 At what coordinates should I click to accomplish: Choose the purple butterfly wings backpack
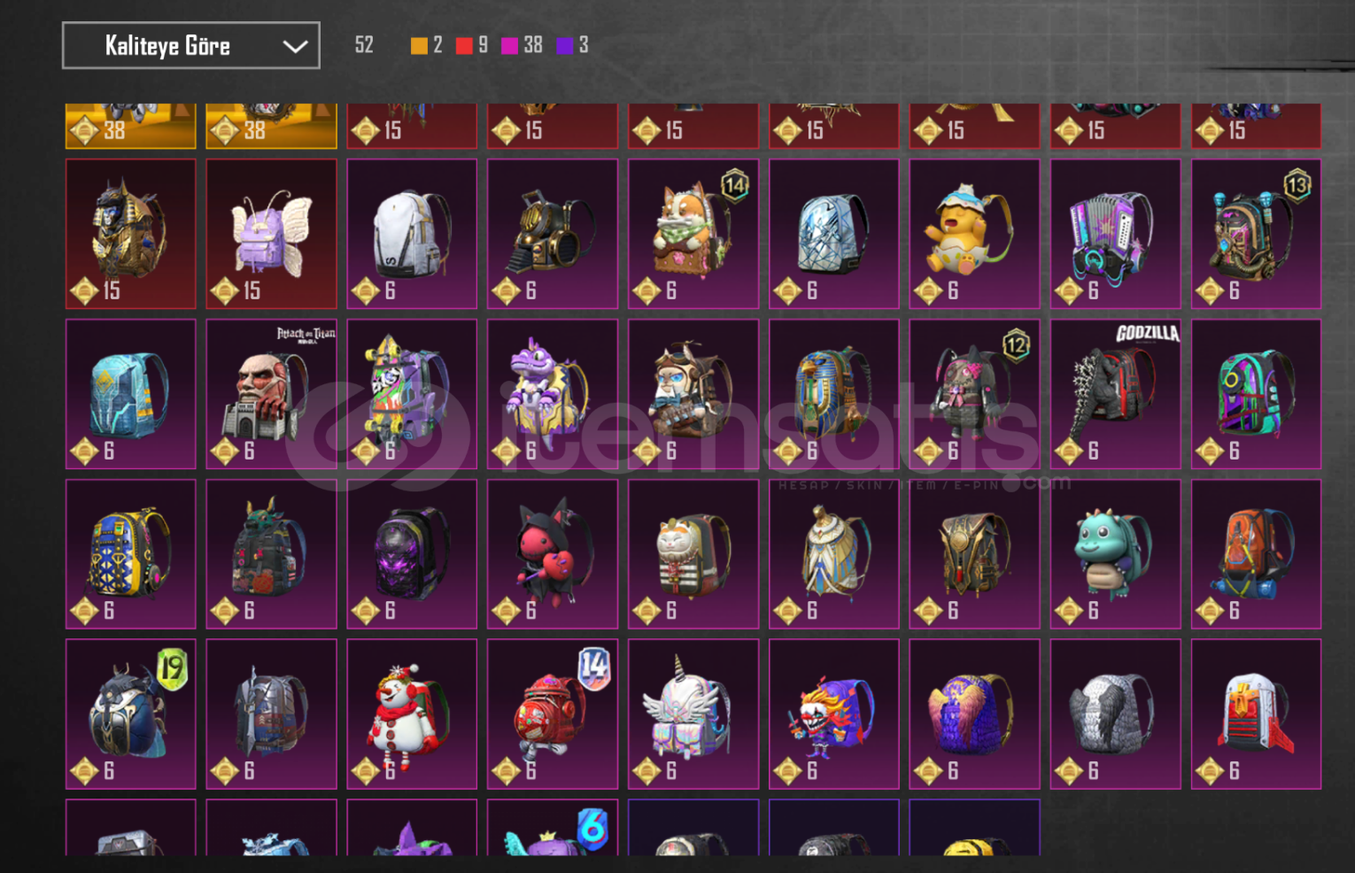(x=271, y=234)
